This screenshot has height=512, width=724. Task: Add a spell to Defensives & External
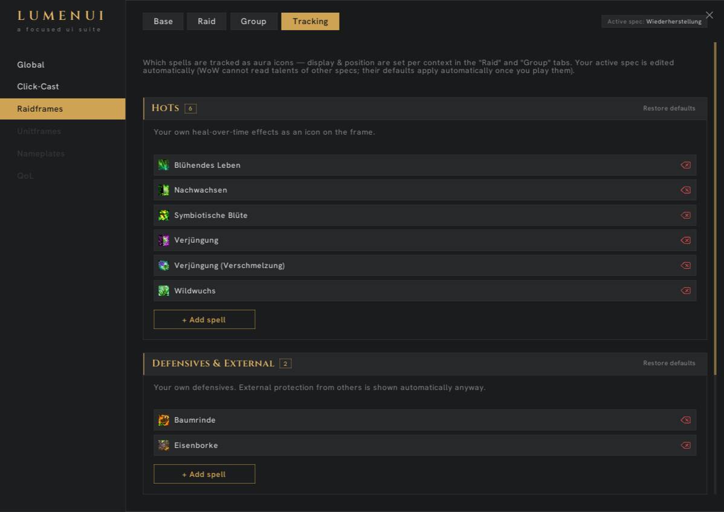pyautogui.click(x=204, y=474)
